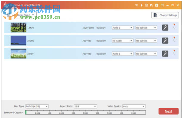
Task: Open the No Subtitle dropdown for 2.wmv
Action: (x=146, y=41)
